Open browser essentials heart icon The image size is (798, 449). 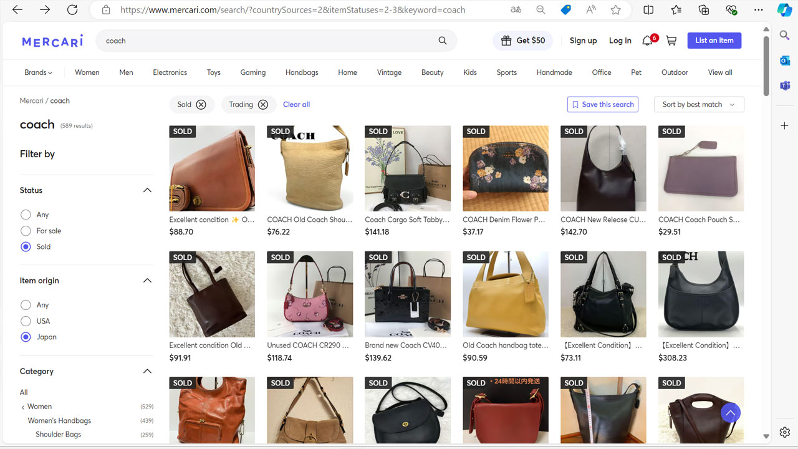pyautogui.click(x=731, y=10)
